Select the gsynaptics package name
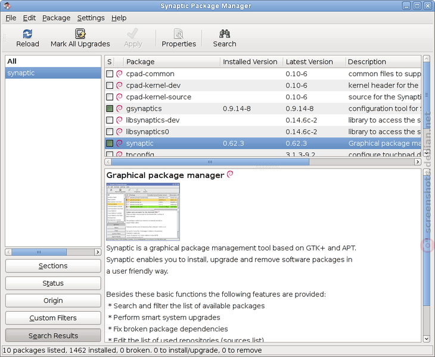This screenshot has height=357, width=435. tap(144, 108)
